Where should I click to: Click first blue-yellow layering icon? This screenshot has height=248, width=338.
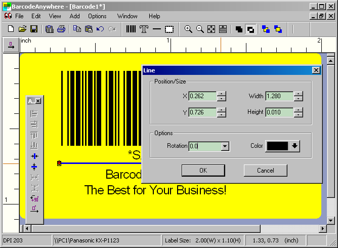tap(266, 29)
